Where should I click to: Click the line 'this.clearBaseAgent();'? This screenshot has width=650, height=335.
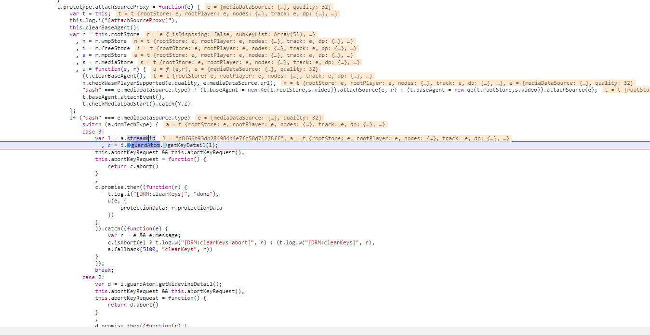[104, 27]
